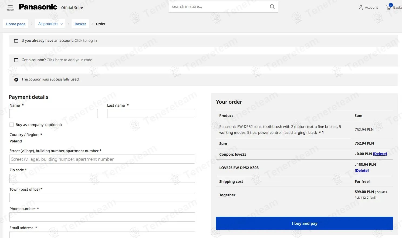Delete the love25 coupon
The image size is (402, 238).
380,154
